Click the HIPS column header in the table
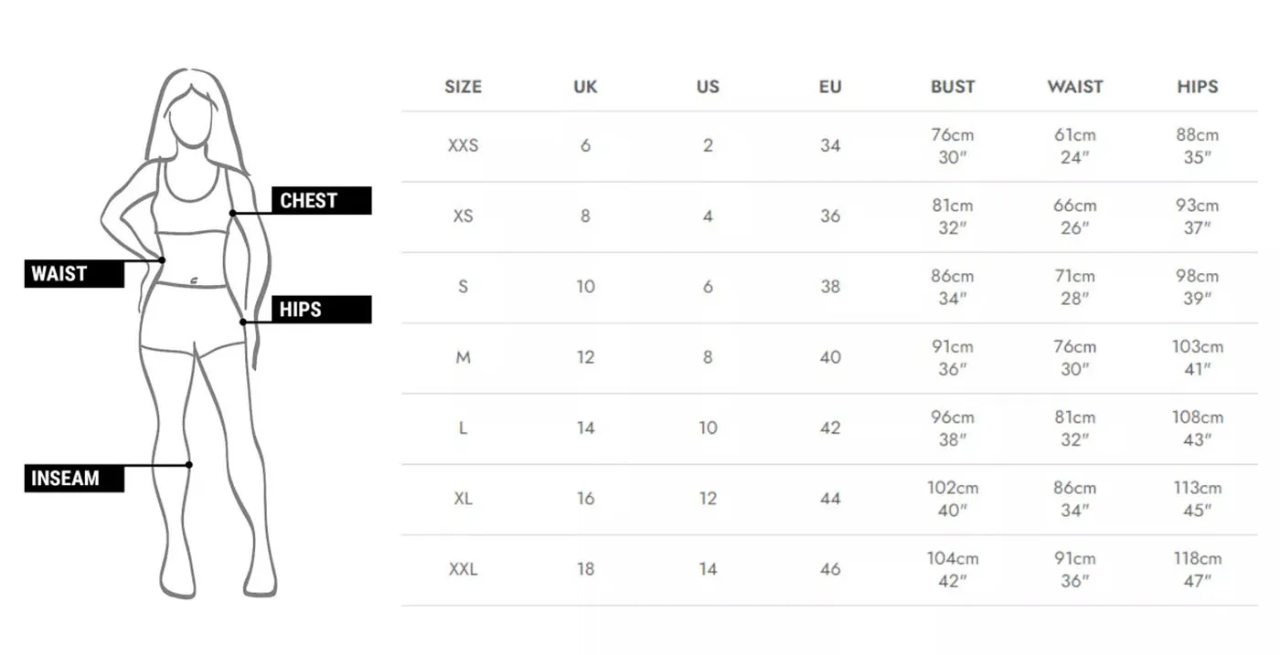Image resolution: width=1280 pixels, height=655 pixels. click(x=1198, y=87)
